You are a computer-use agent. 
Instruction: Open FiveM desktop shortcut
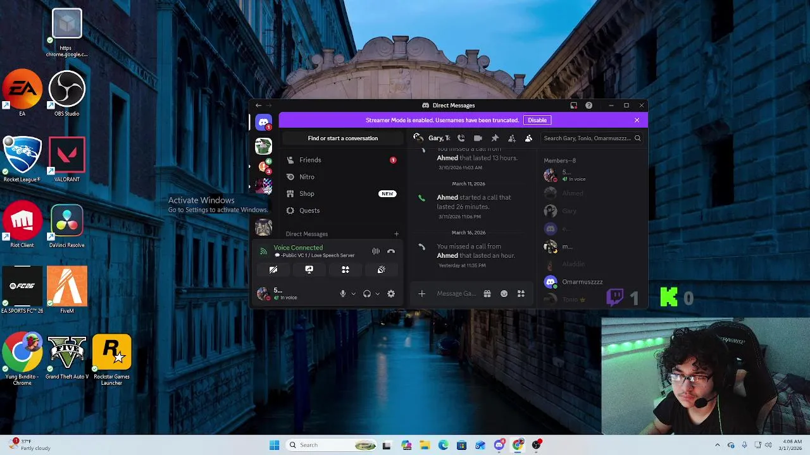(67, 290)
